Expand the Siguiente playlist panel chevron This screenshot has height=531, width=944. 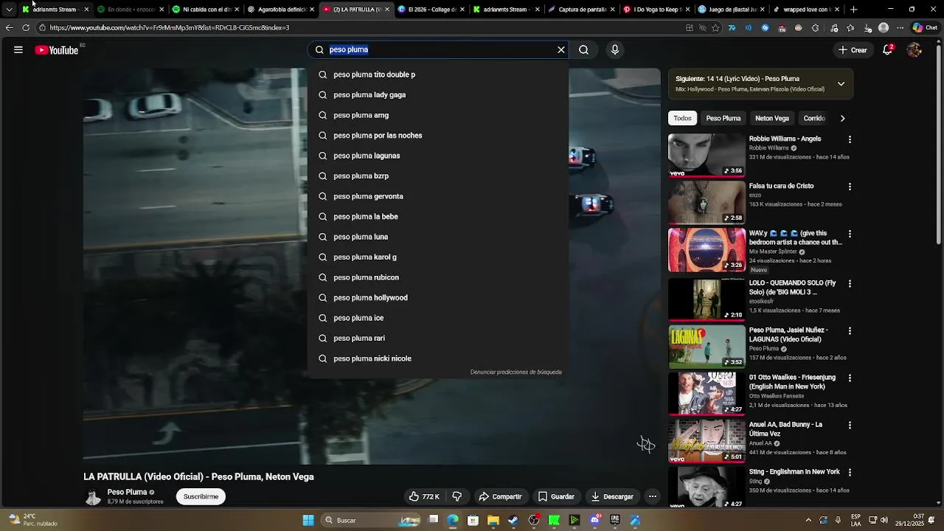pyautogui.click(x=841, y=84)
